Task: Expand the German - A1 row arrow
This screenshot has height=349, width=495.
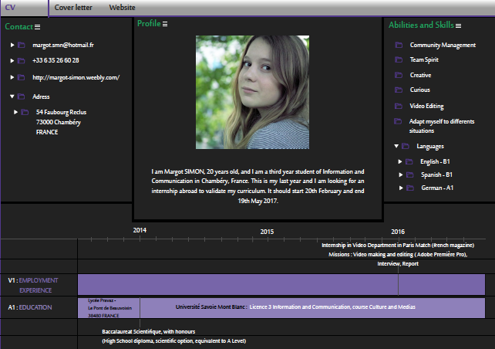Action: (401, 188)
